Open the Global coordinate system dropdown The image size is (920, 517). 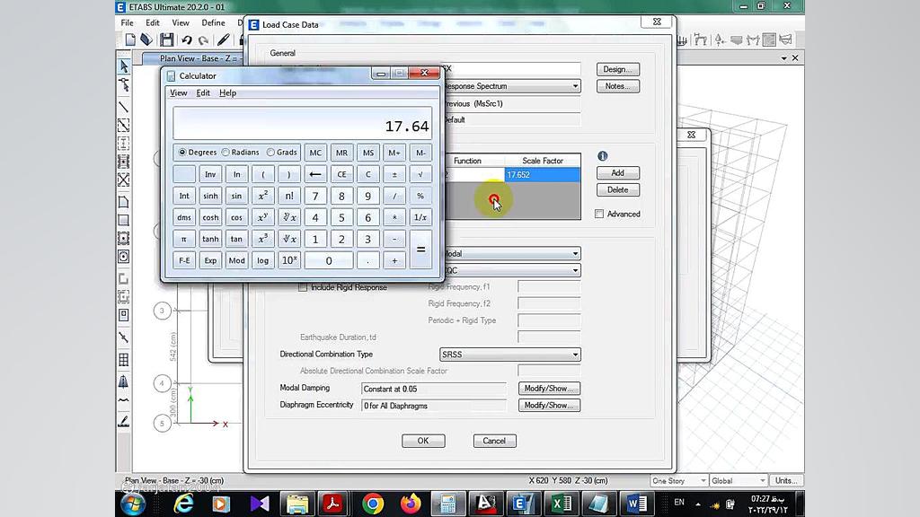coord(739,481)
